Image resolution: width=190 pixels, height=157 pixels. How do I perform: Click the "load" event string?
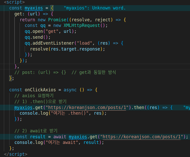click(x=84, y=43)
